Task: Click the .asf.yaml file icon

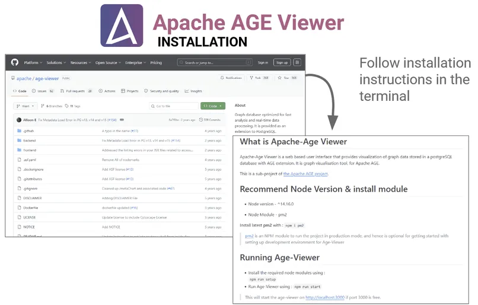Action: (19, 160)
